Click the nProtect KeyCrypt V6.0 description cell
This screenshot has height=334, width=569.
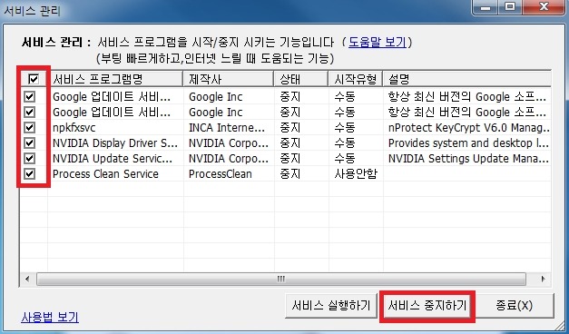pyautogui.click(x=469, y=128)
